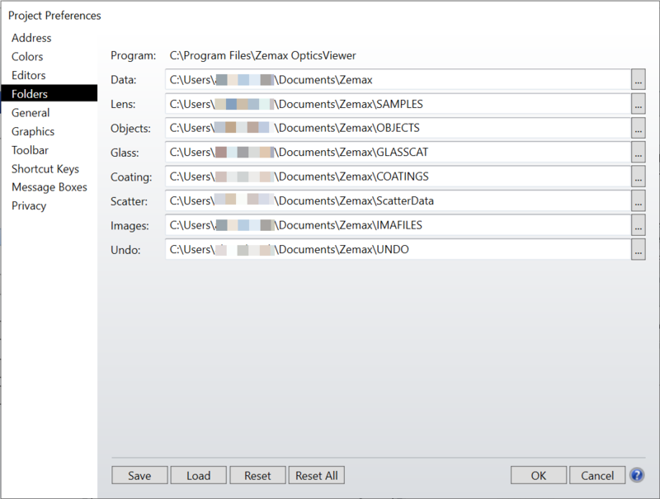
Task: Click inside the Scatter ScatterData path field
Action: [398, 201]
